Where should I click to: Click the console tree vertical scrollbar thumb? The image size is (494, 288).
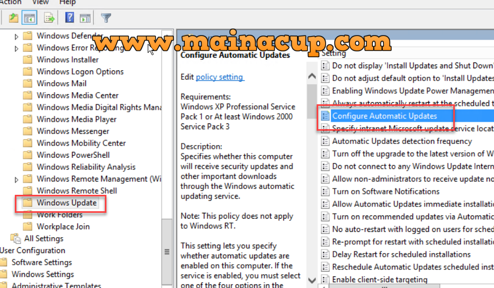(167, 252)
